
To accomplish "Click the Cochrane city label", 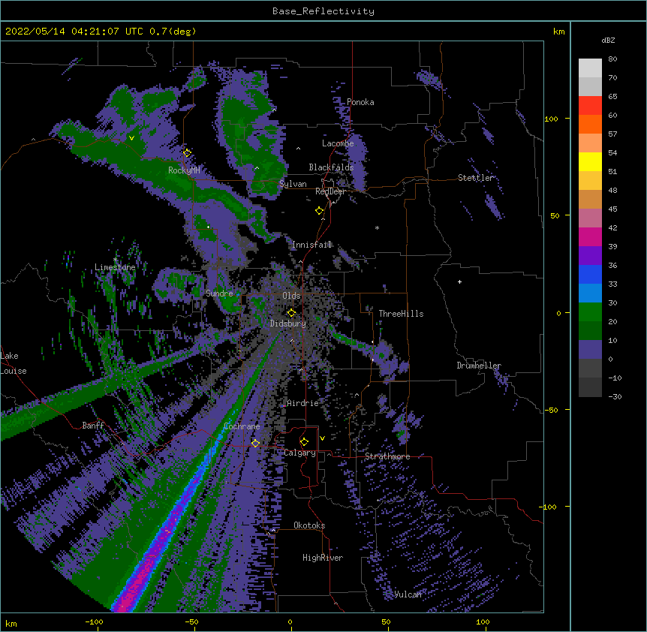I will pos(242,426).
